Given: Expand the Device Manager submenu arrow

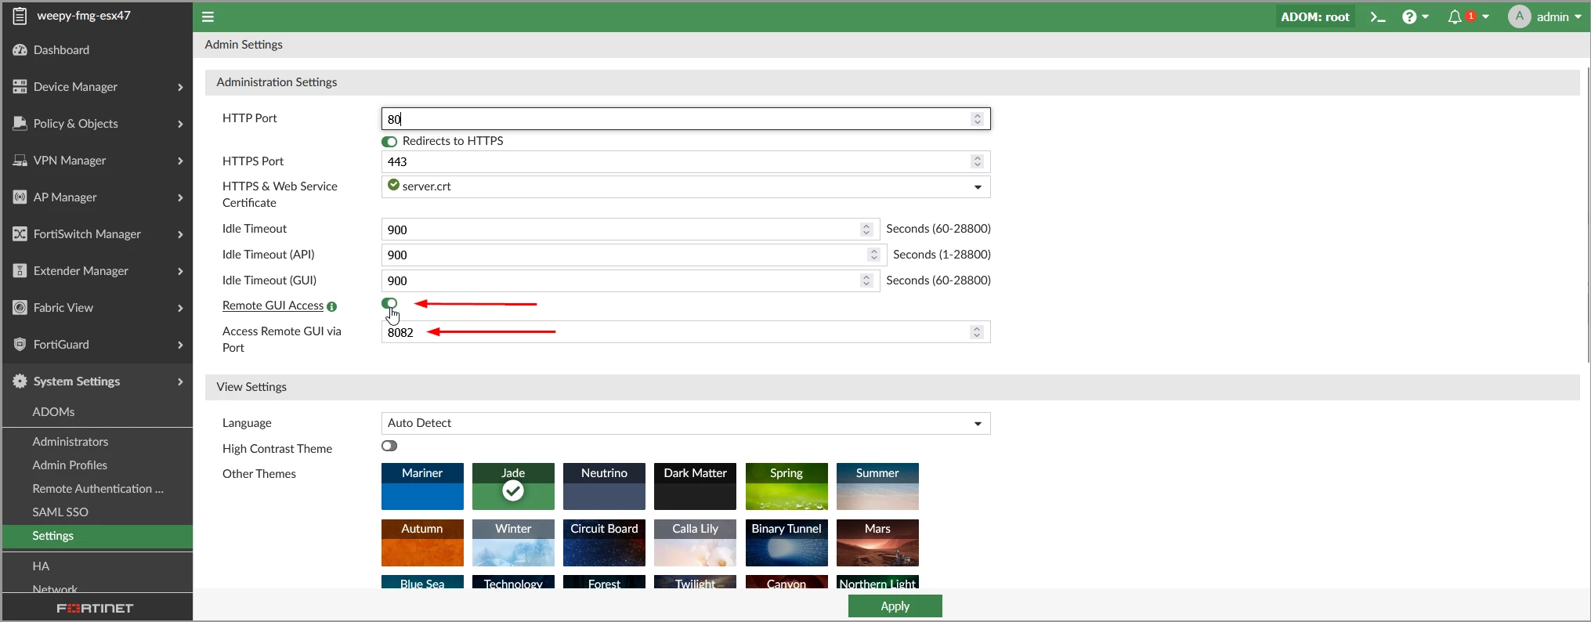Looking at the screenshot, I should tap(180, 87).
